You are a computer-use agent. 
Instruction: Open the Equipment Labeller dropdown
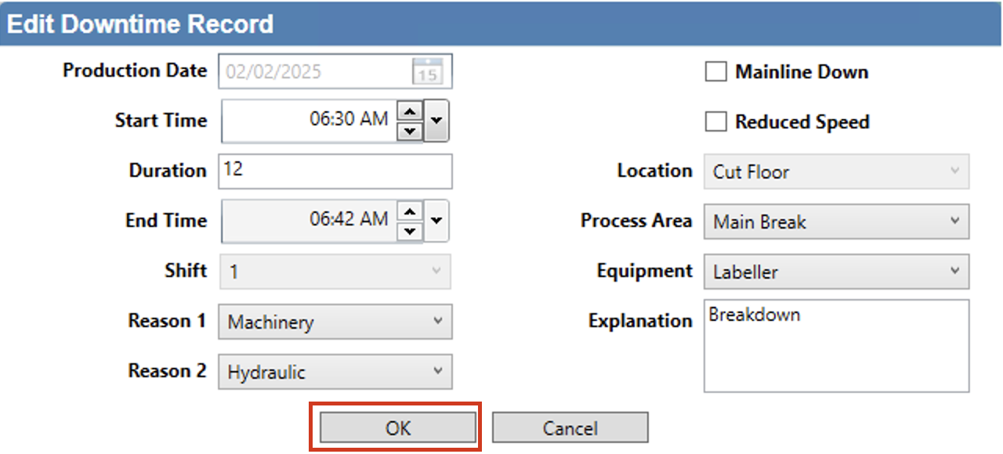pyautogui.click(x=836, y=272)
